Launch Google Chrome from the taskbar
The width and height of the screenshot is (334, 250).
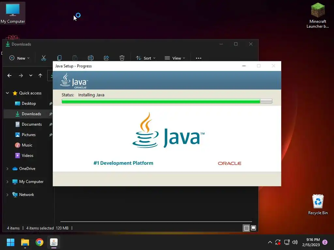coord(39,242)
